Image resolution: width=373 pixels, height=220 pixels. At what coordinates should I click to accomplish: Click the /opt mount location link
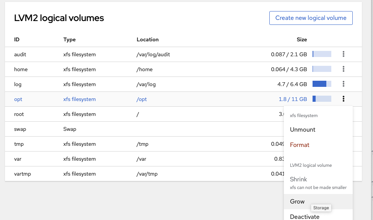pos(142,99)
